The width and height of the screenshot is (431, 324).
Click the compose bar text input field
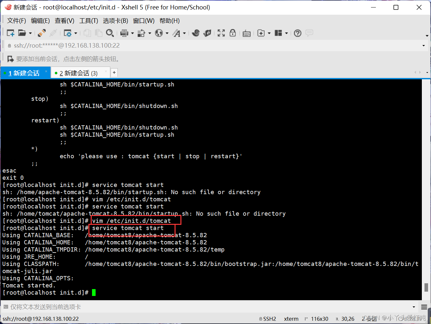point(209,307)
